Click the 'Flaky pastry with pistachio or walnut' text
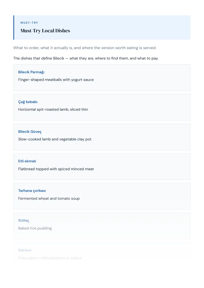This screenshot has width=204, height=288. (x=50, y=258)
